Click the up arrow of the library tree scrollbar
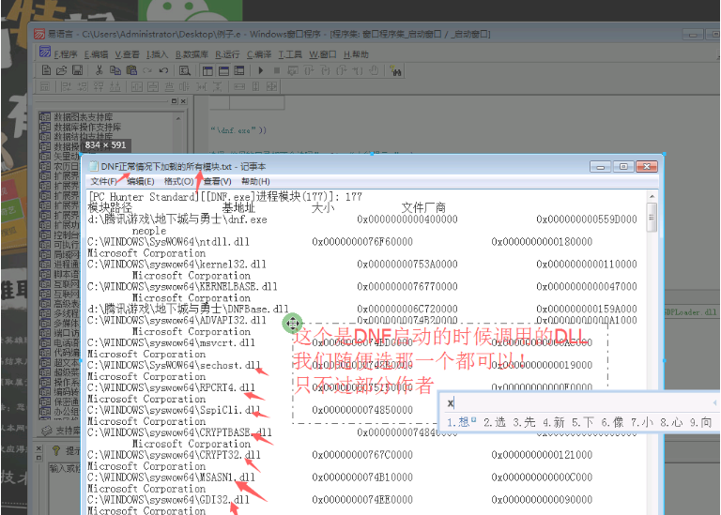 point(178,118)
